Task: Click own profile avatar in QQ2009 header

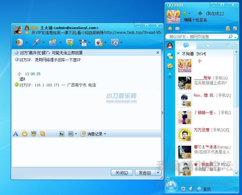Action: pyautogui.click(x=173, y=17)
